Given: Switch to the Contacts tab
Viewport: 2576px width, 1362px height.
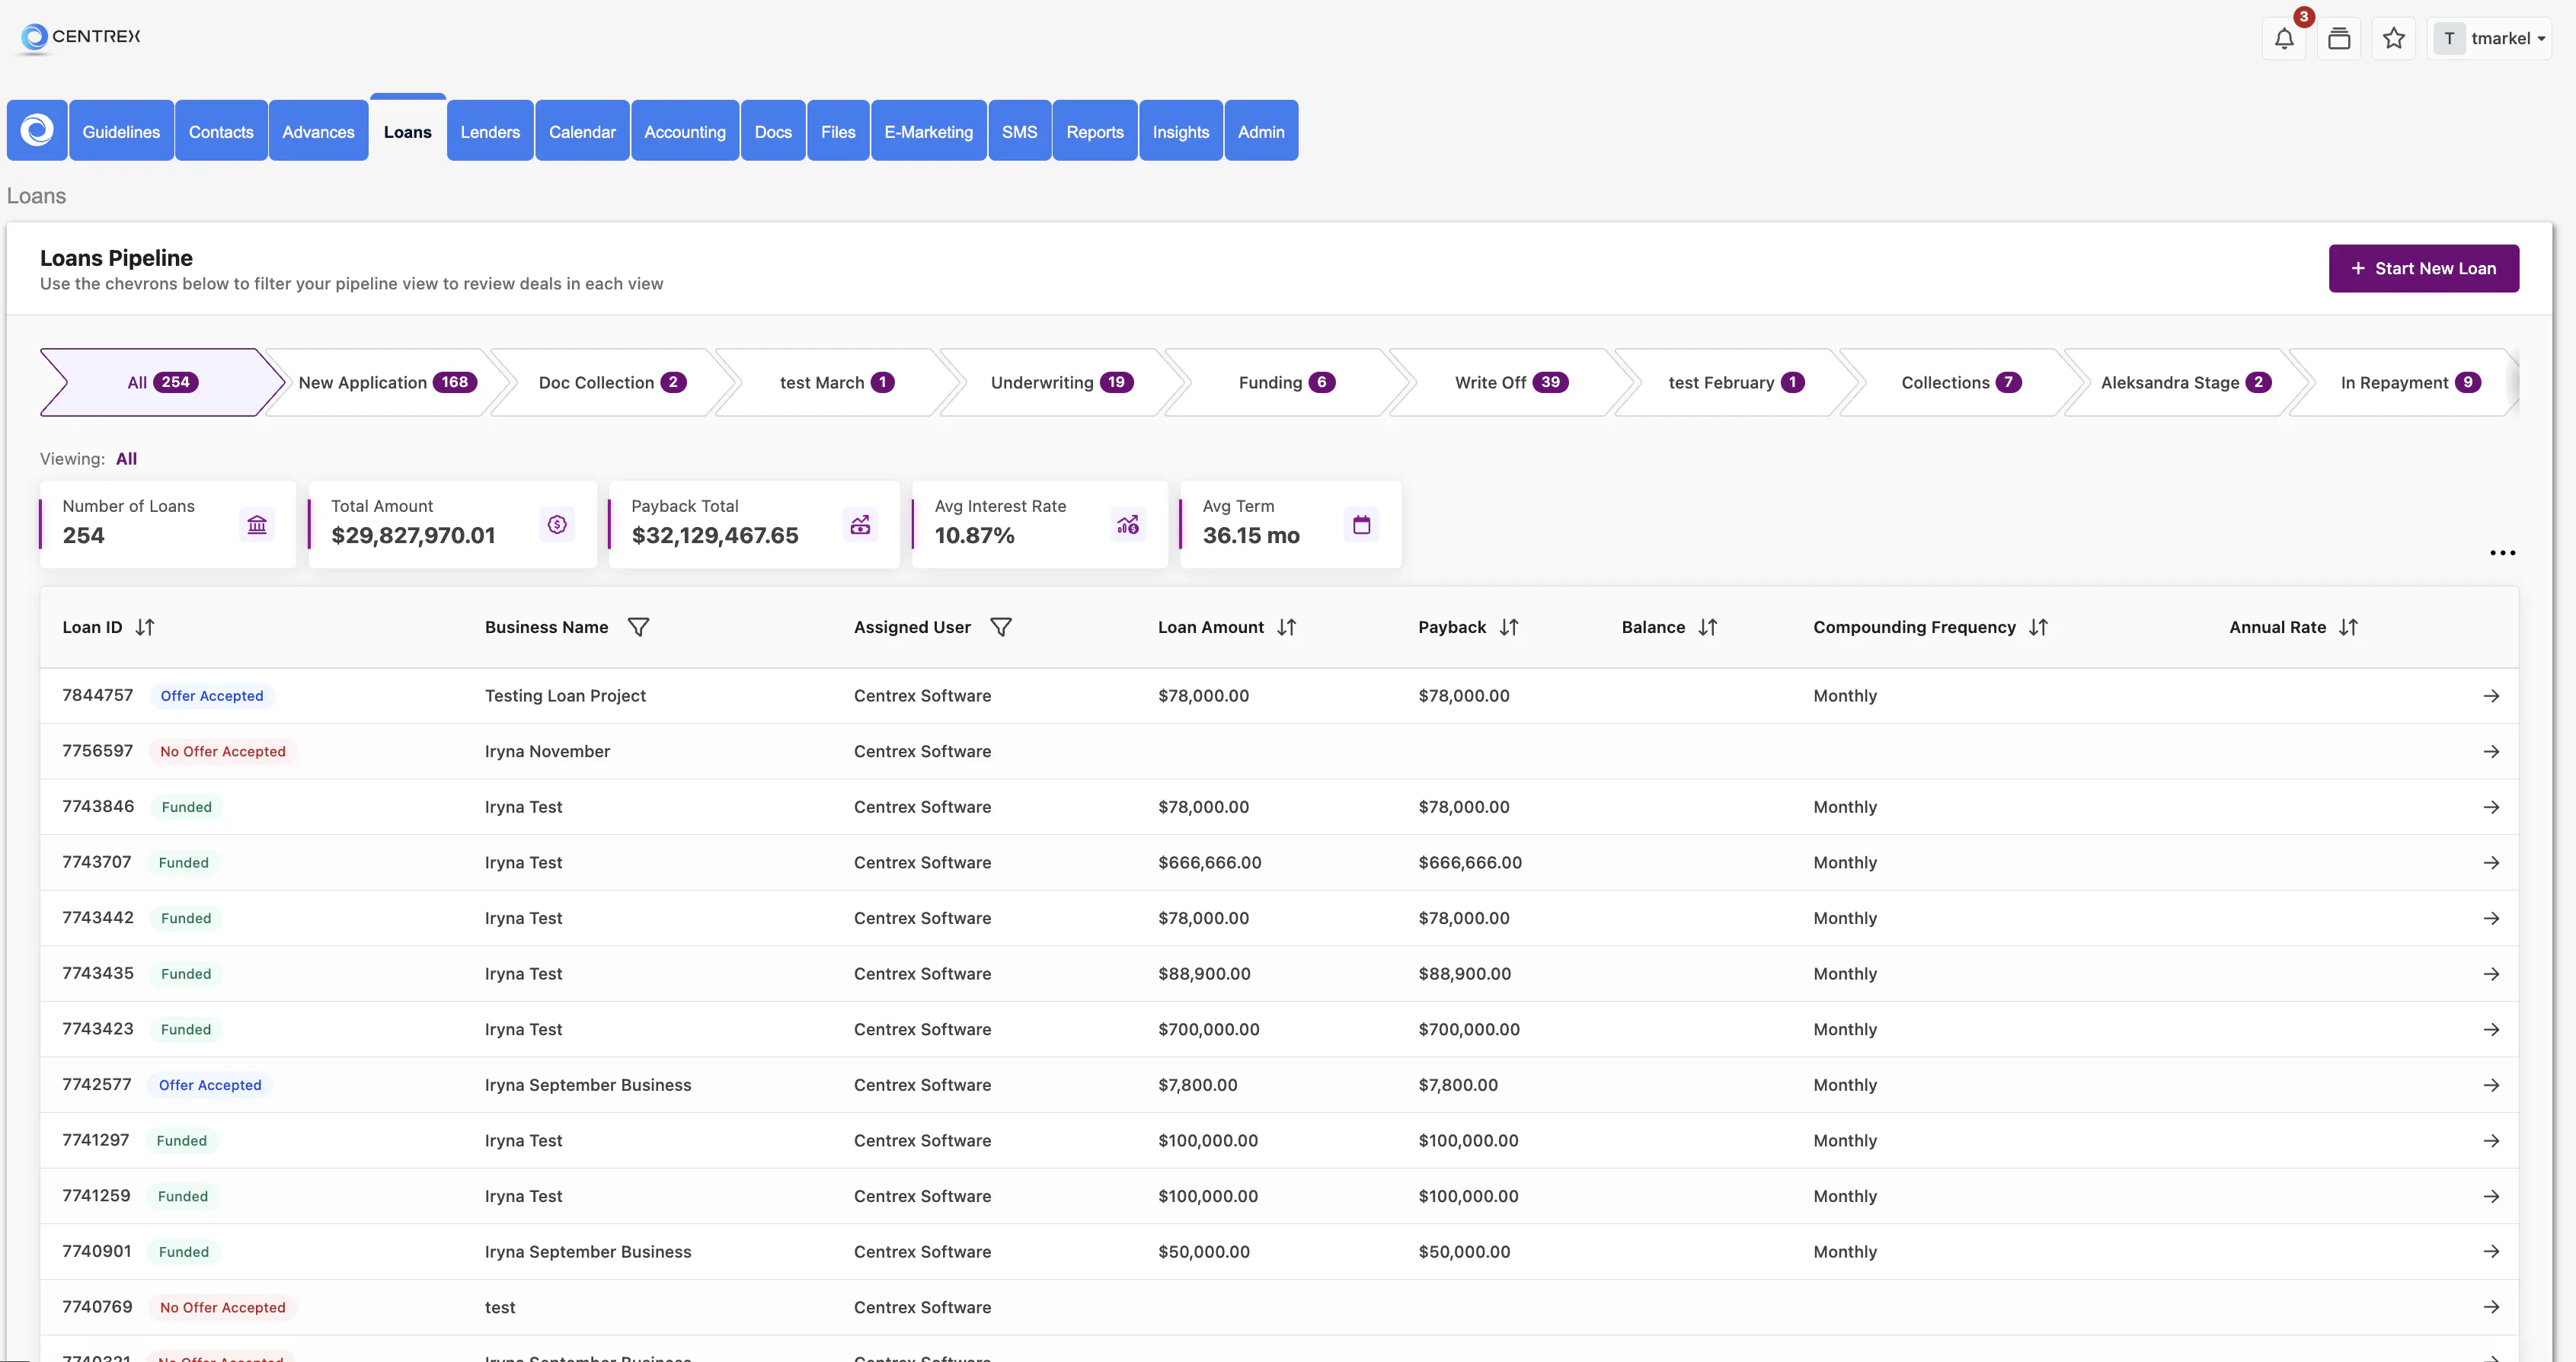Looking at the screenshot, I should [x=221, y=131].
